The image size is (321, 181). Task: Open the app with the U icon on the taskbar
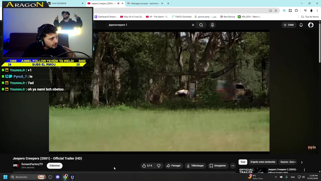click(72, 177)
